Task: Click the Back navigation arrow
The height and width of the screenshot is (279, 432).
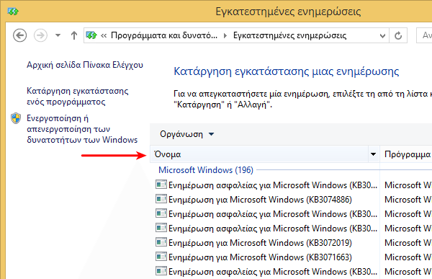Action: pos(20,35)
